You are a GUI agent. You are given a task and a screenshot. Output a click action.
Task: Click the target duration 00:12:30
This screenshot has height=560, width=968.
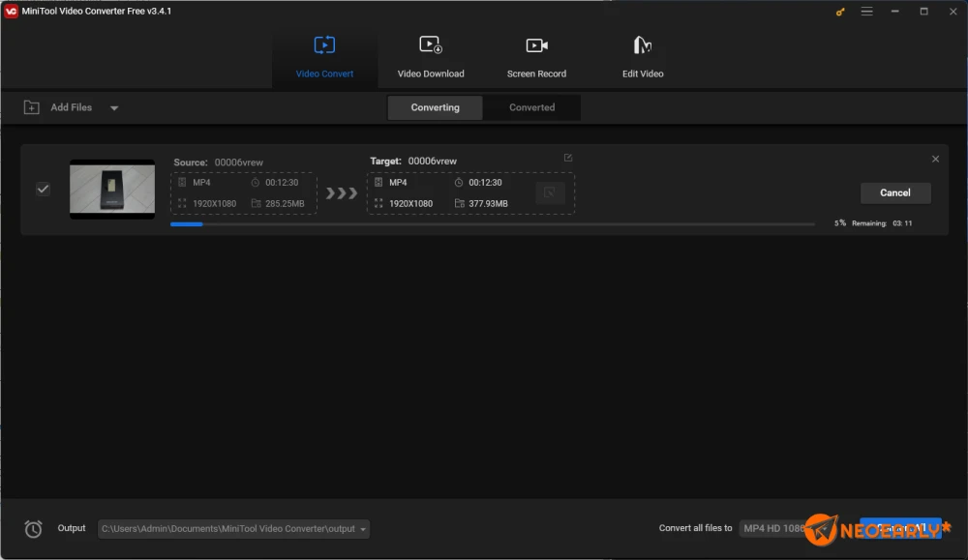[485, 183]
